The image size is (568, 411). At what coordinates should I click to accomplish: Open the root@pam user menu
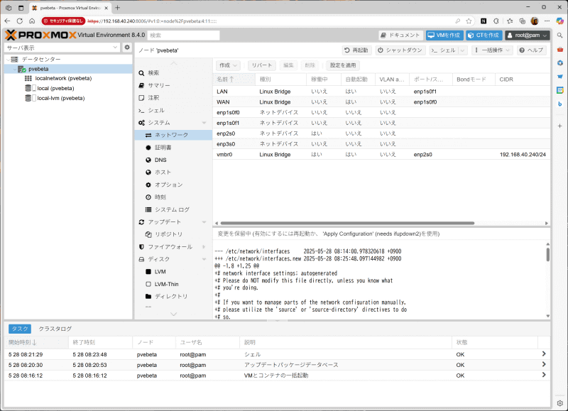[x=527, y=35]
